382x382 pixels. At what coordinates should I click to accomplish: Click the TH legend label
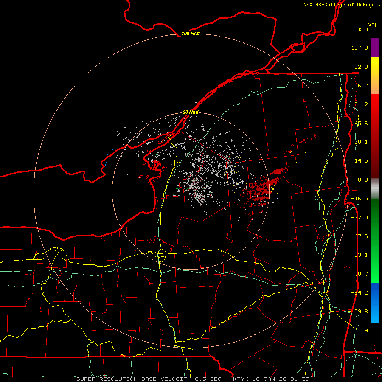click(365, 330)
